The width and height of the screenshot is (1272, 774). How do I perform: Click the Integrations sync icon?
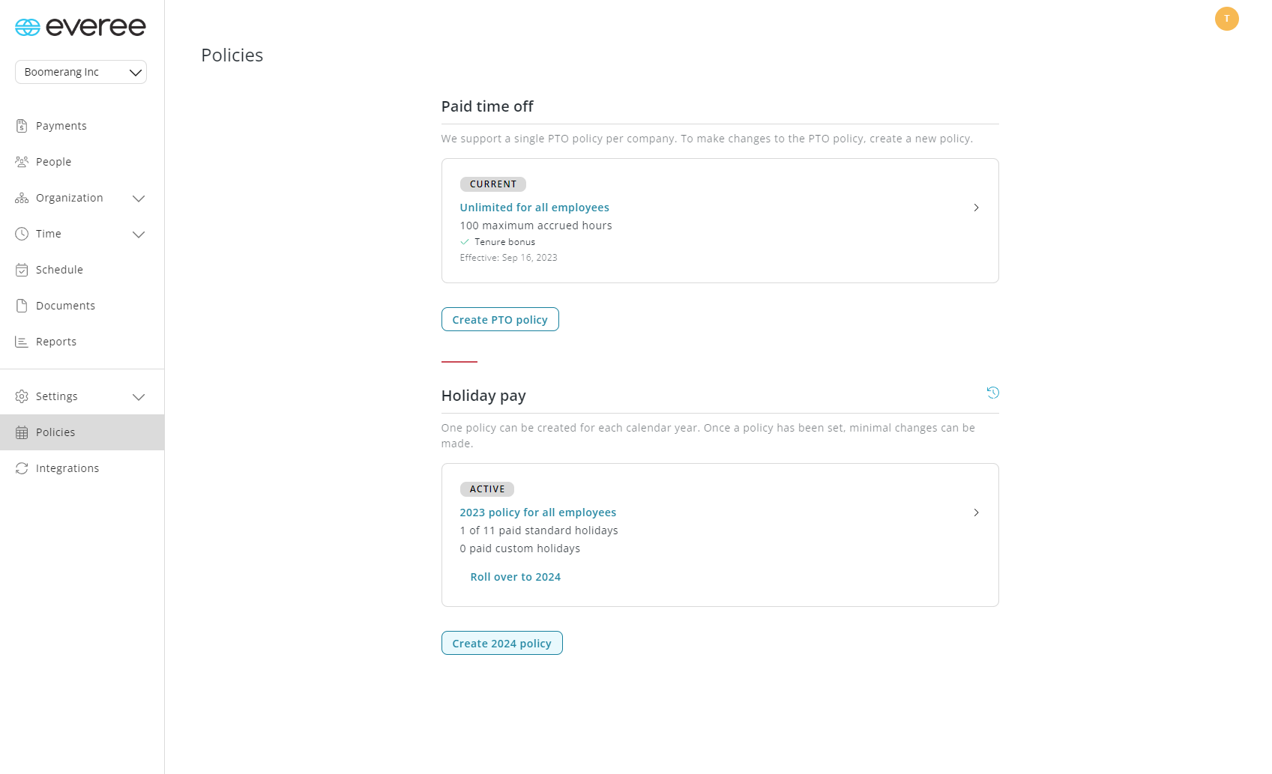[22, 468]
